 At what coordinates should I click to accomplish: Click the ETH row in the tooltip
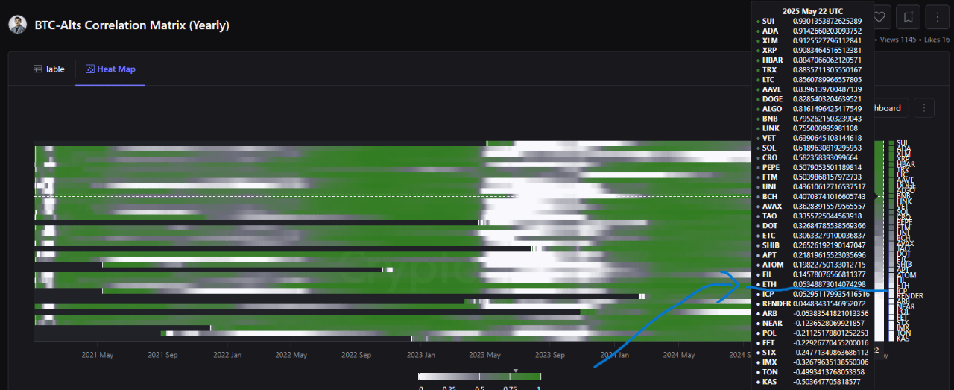pos(811,284)
